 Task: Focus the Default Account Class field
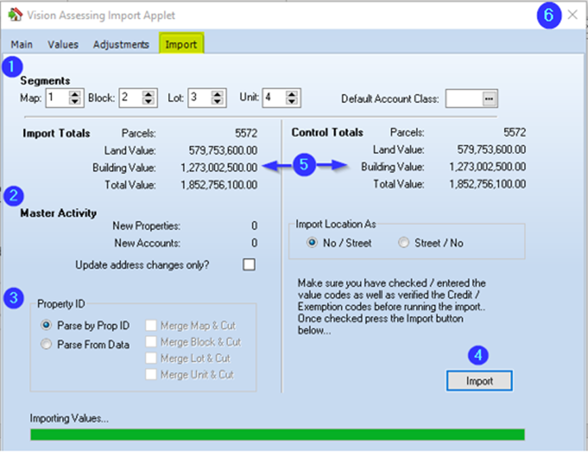pyautogui.click(x=465, y=98)
